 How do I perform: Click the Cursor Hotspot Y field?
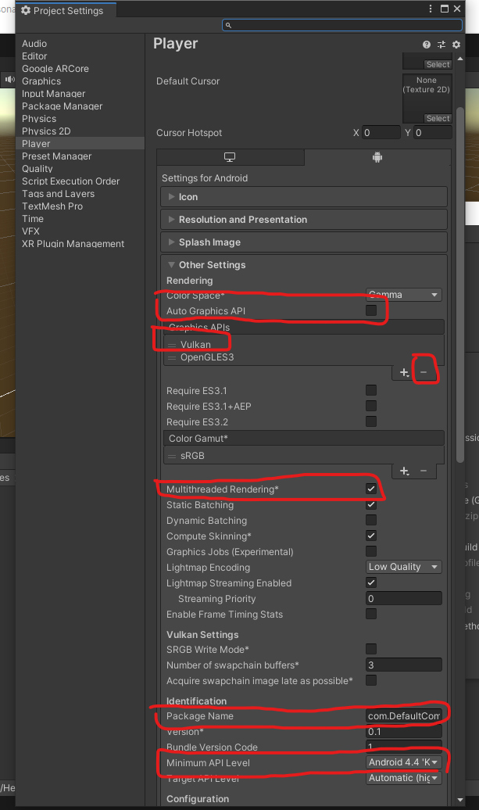[433, 133]
